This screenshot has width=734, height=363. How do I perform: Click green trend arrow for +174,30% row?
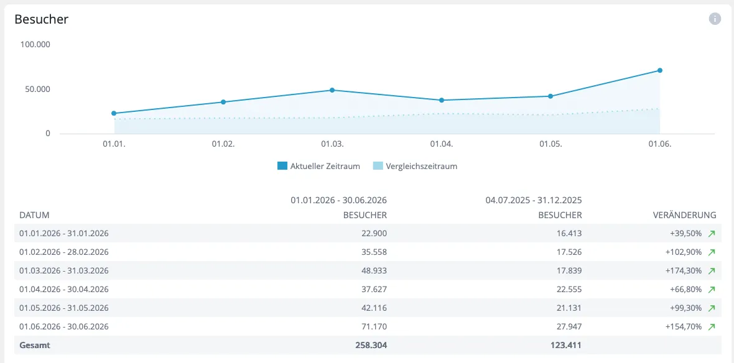712,271
